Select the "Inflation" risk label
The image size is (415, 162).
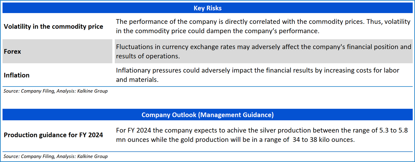(17, 75)
